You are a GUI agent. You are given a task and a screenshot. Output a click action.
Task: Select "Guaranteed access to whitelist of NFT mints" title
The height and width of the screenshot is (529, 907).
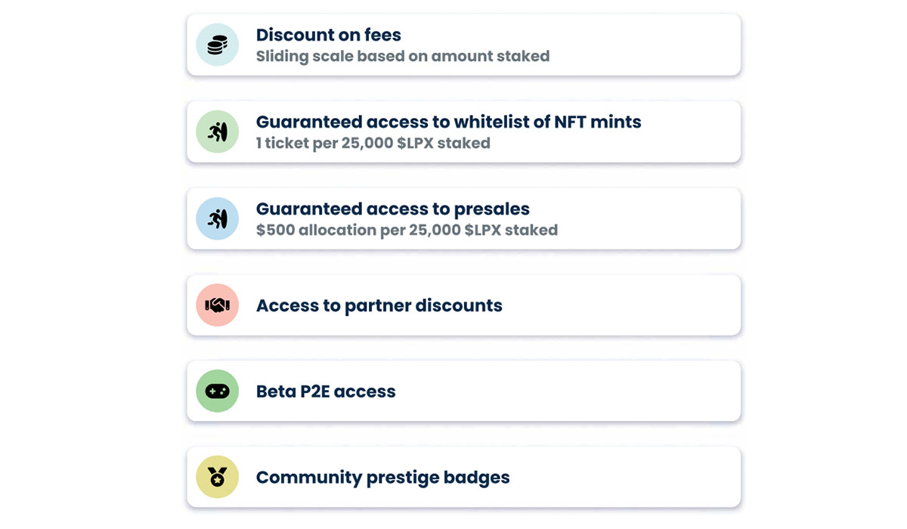pyautogui.click(x=448, y=122)
